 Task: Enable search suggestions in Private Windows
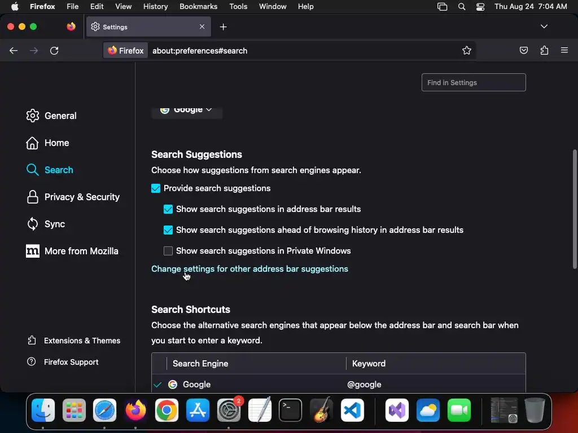[168, 251]
